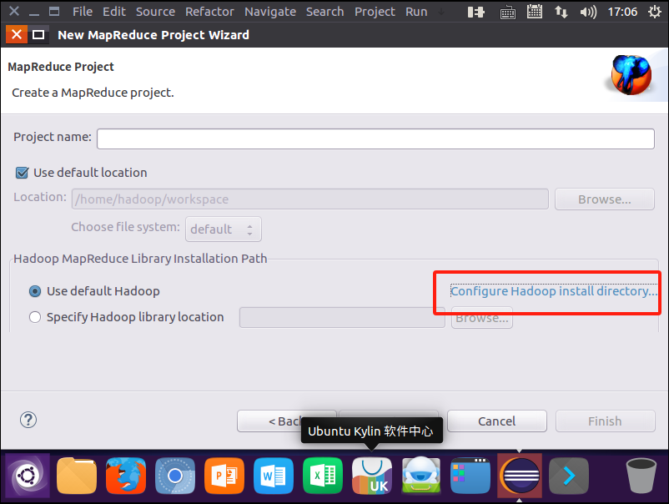
Task: Open the session gear menu top right
Action: coord(654,11)
